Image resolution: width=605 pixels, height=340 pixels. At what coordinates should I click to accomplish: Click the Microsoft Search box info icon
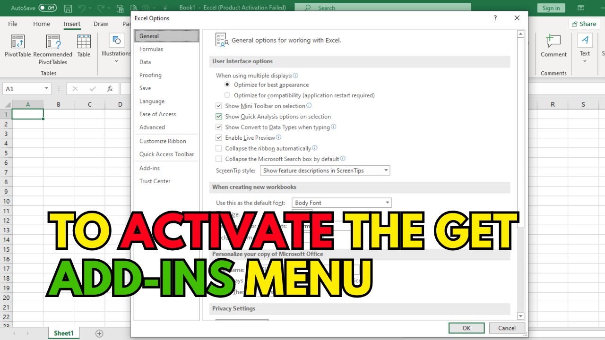pyautogui.click(x=343, y=159)
